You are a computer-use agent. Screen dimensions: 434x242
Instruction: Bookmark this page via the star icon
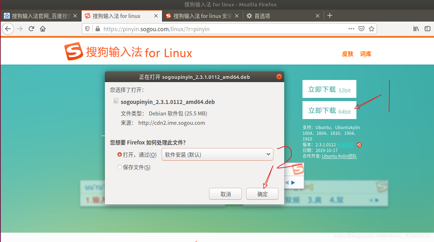coord(372,29)
